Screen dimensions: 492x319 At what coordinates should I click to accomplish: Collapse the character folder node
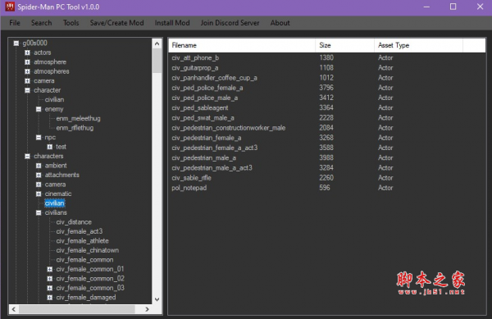coord(28,90)
